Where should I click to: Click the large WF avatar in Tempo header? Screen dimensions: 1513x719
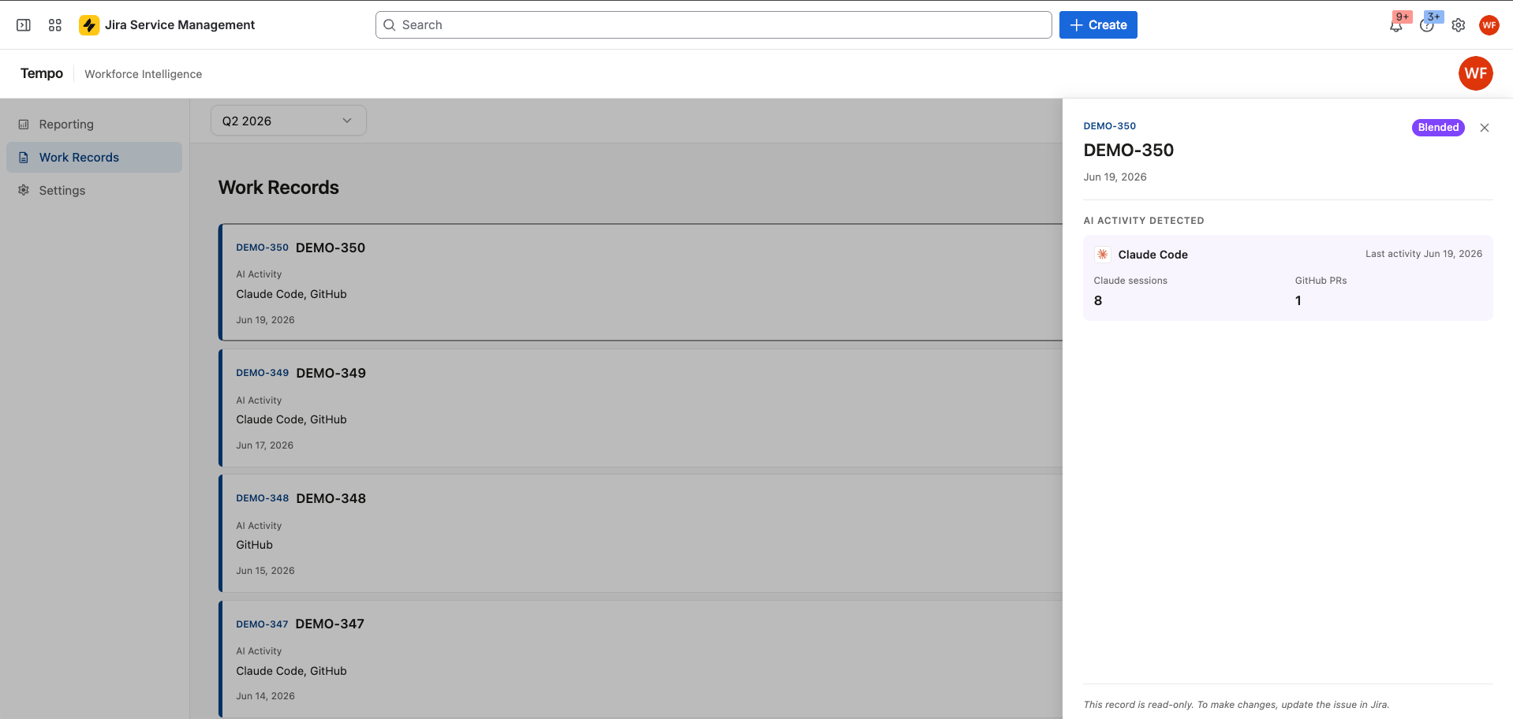pos(1476,73)
